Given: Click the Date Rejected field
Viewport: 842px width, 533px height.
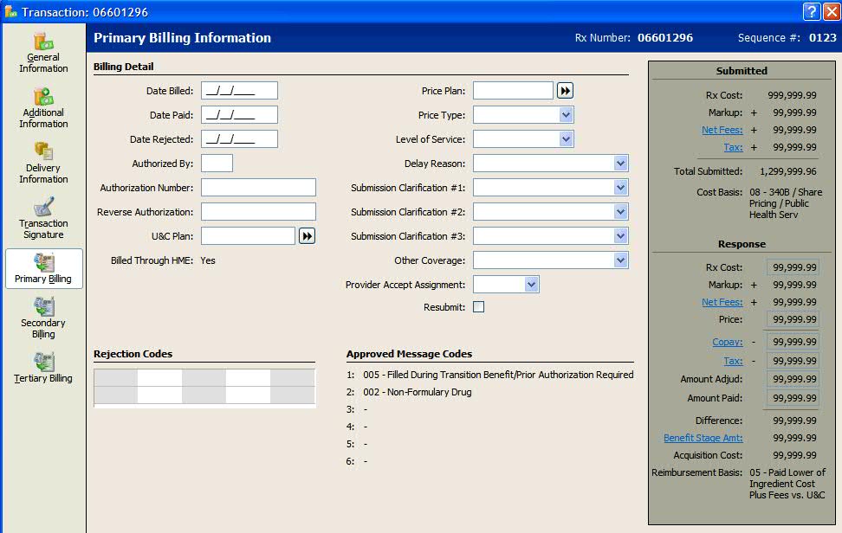Looking at the screenshot, I should (x=239, y=139).
